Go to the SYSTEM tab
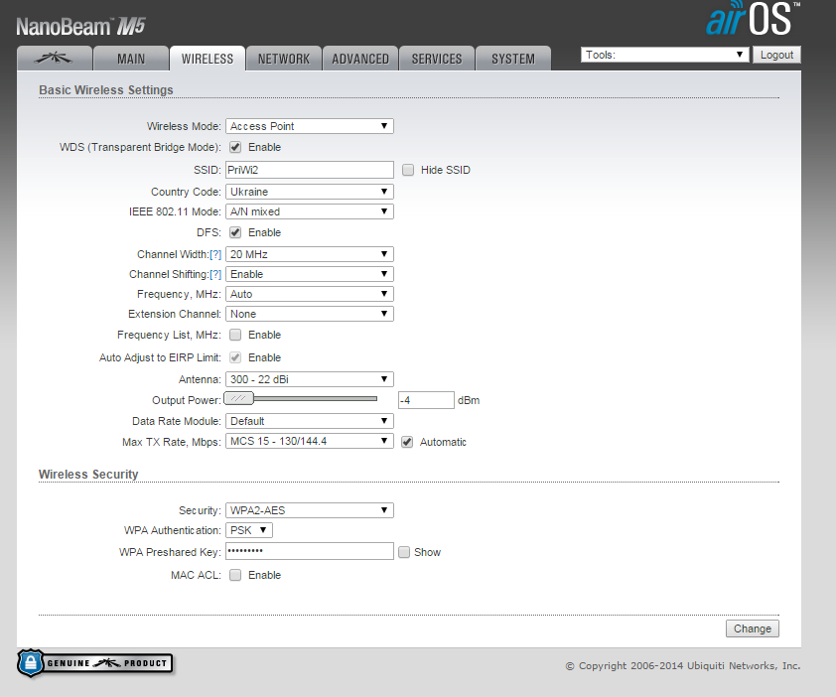Screen dimensions: 836x697 point(513,59)
